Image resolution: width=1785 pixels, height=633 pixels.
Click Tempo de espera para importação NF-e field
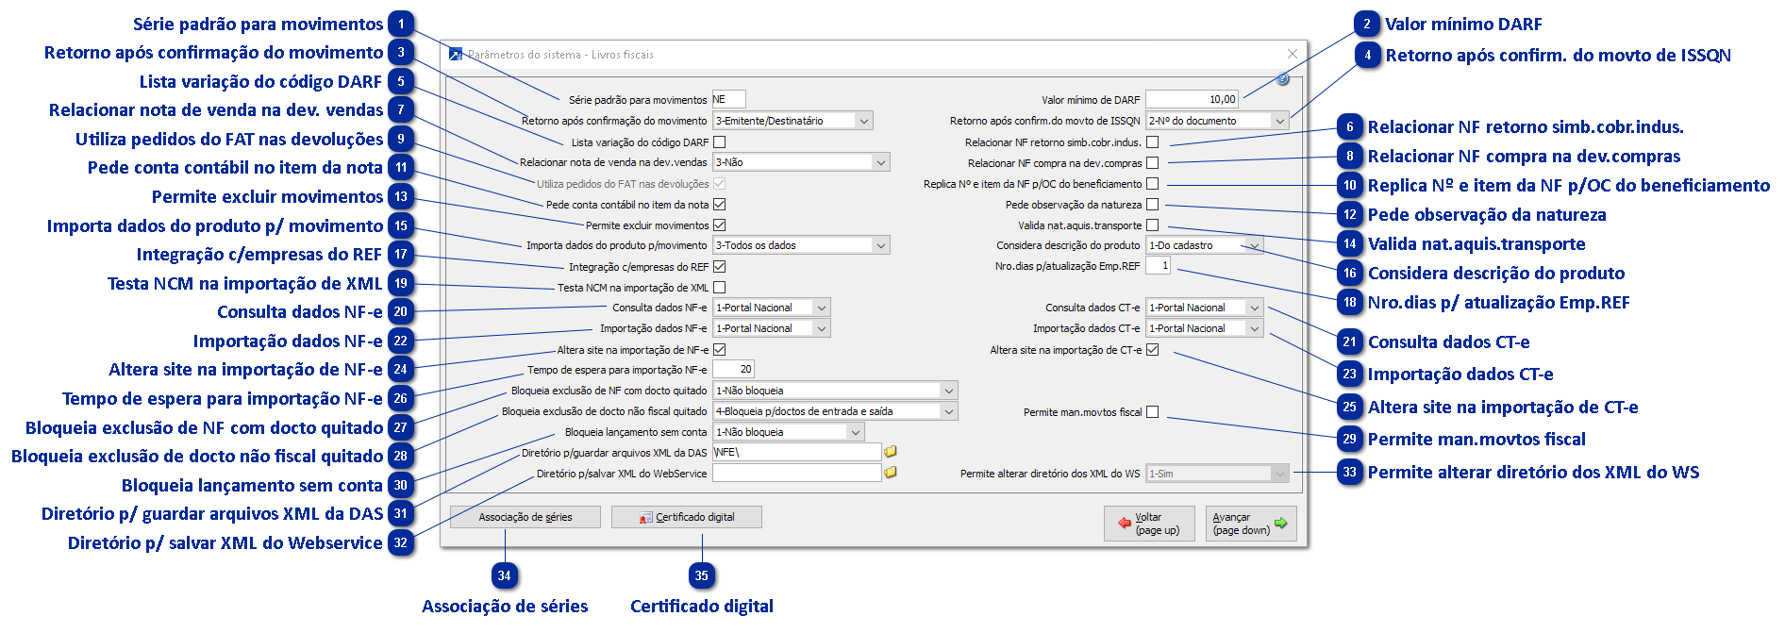tap(733, 370)
